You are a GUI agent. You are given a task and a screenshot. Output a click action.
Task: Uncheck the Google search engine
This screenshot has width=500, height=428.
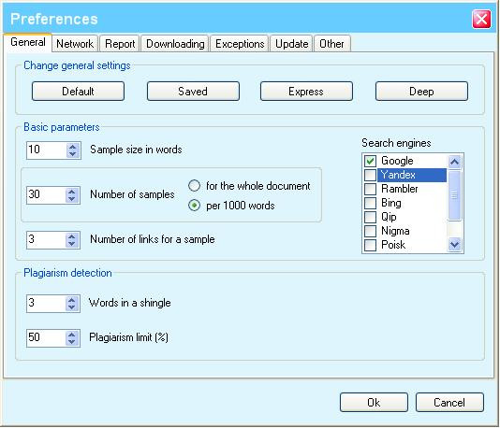coord(370,161)
